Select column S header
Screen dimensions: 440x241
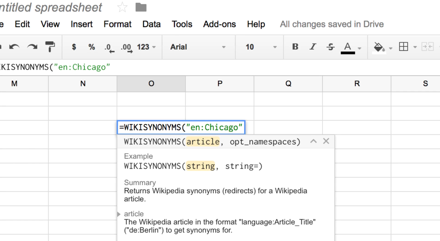click(x=416, y=84)
